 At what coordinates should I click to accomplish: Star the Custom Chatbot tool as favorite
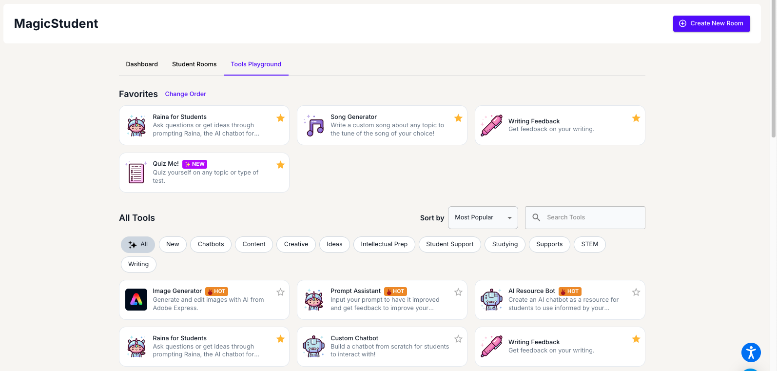[458, 339]
